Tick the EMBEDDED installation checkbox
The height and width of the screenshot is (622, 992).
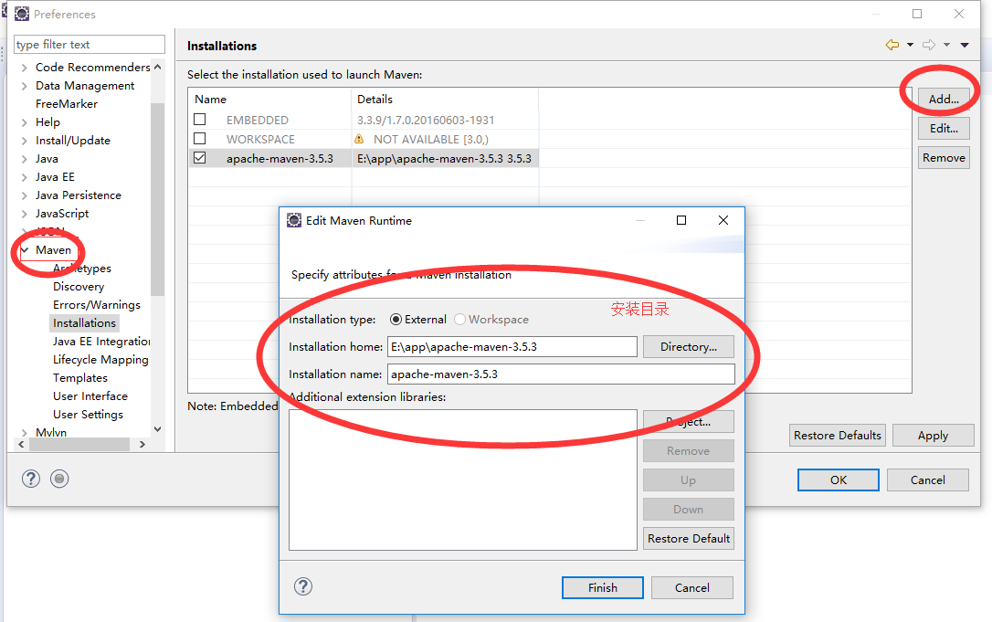200,119
